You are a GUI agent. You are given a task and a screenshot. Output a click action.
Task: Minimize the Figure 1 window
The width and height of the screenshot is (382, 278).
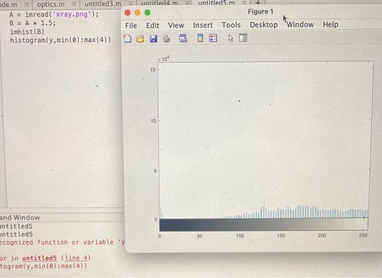pos(138,13)
